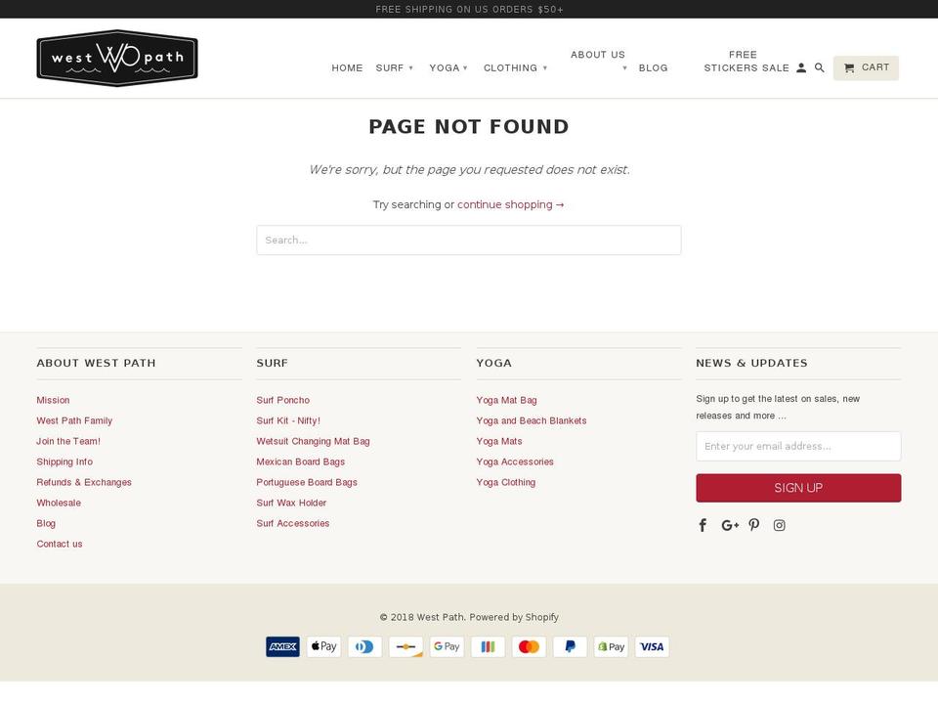938x704 pixels.
Task: Open Yoga Clothing link
Action: (505, 482)
